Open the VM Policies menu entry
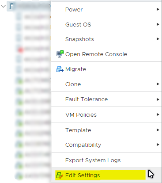Viewport: 162px width, 183px height. coord(106,114)
